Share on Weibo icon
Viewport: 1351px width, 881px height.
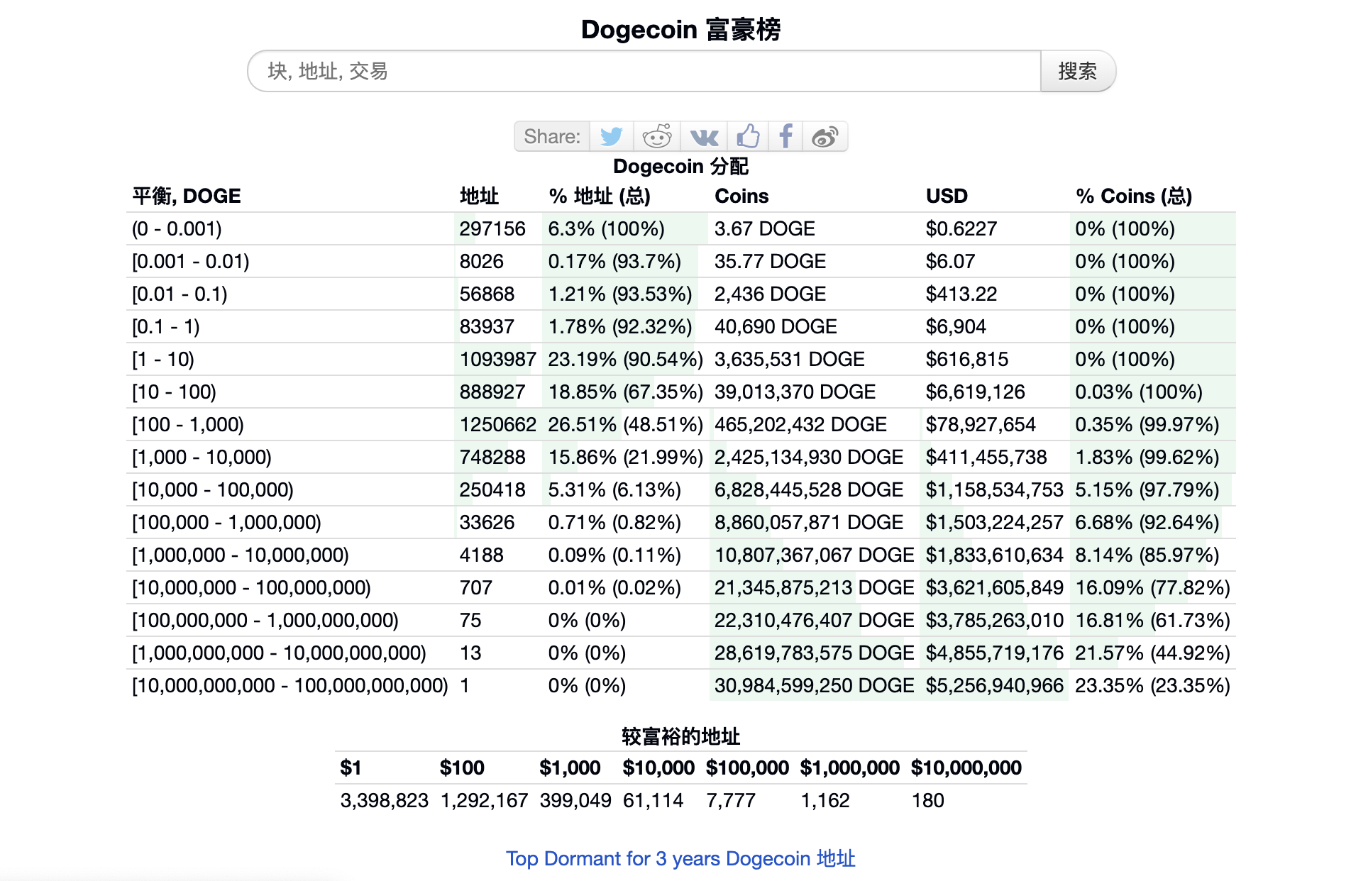click(825, 136)
